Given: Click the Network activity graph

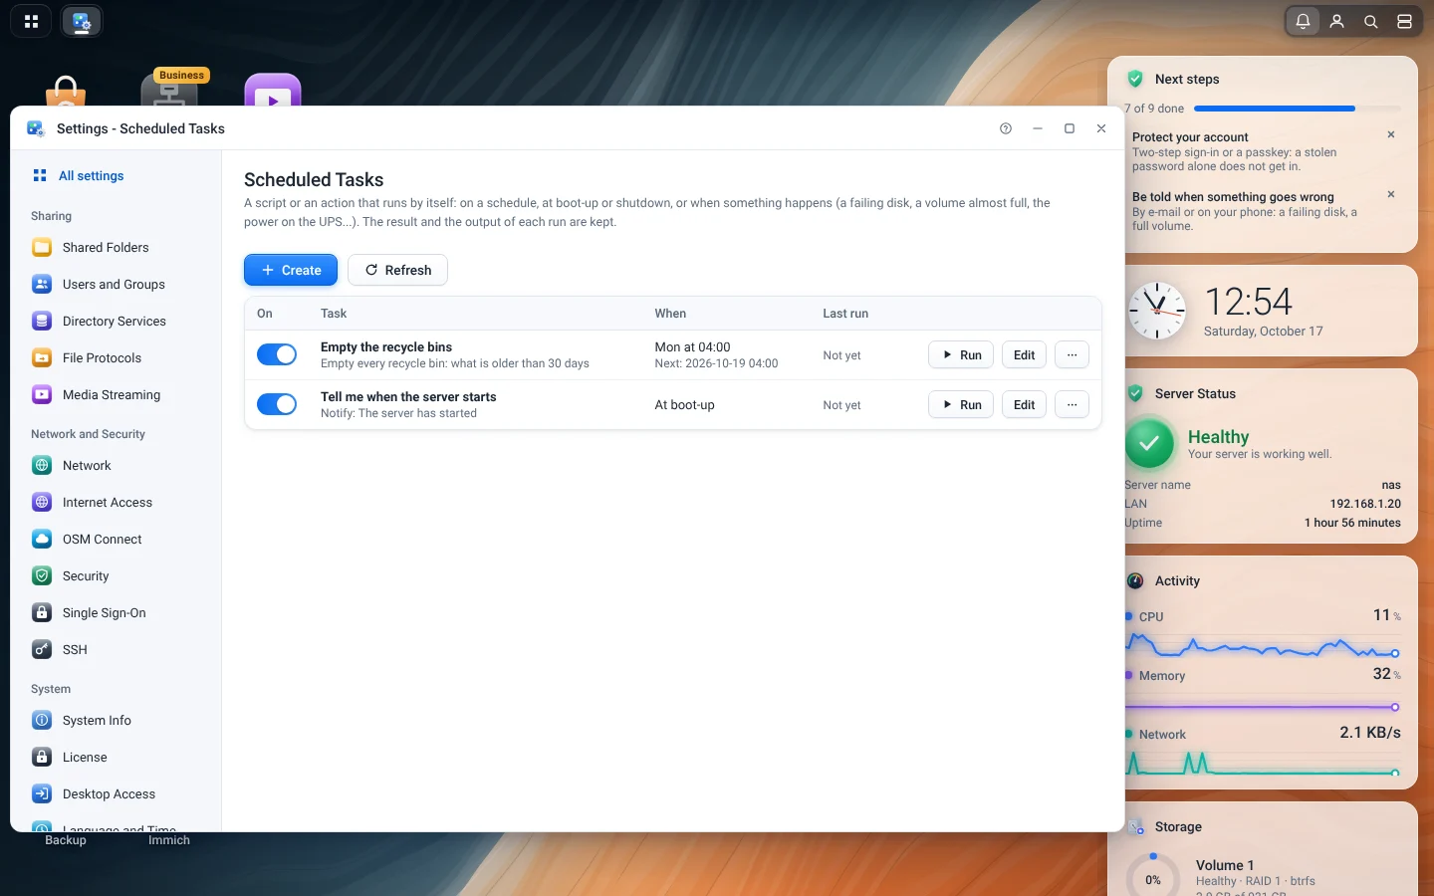Looking at the screenshot, I should (1263, 764).
